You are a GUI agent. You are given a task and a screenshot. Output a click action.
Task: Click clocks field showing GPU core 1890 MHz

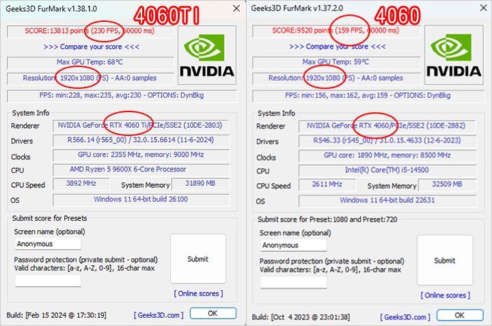387,156
